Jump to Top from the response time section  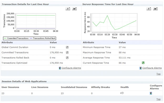(158, 74)
